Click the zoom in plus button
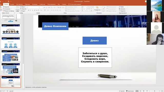 159,91
